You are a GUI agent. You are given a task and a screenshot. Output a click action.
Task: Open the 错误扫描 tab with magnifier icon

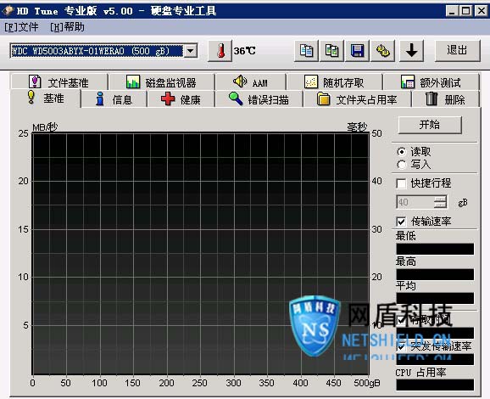[259, 99]
